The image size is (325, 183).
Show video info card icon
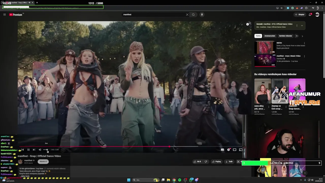(x=248, y=24)
